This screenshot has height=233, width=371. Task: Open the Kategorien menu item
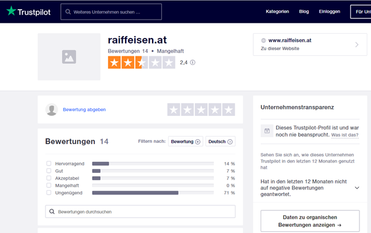(277, 12)
